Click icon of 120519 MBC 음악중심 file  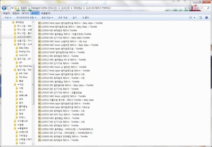click(x=40, y=82)
